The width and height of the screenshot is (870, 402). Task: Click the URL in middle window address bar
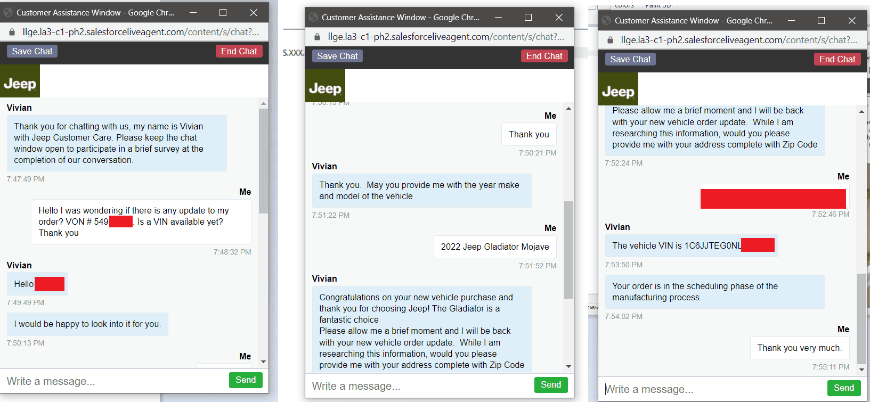[446, 37]
